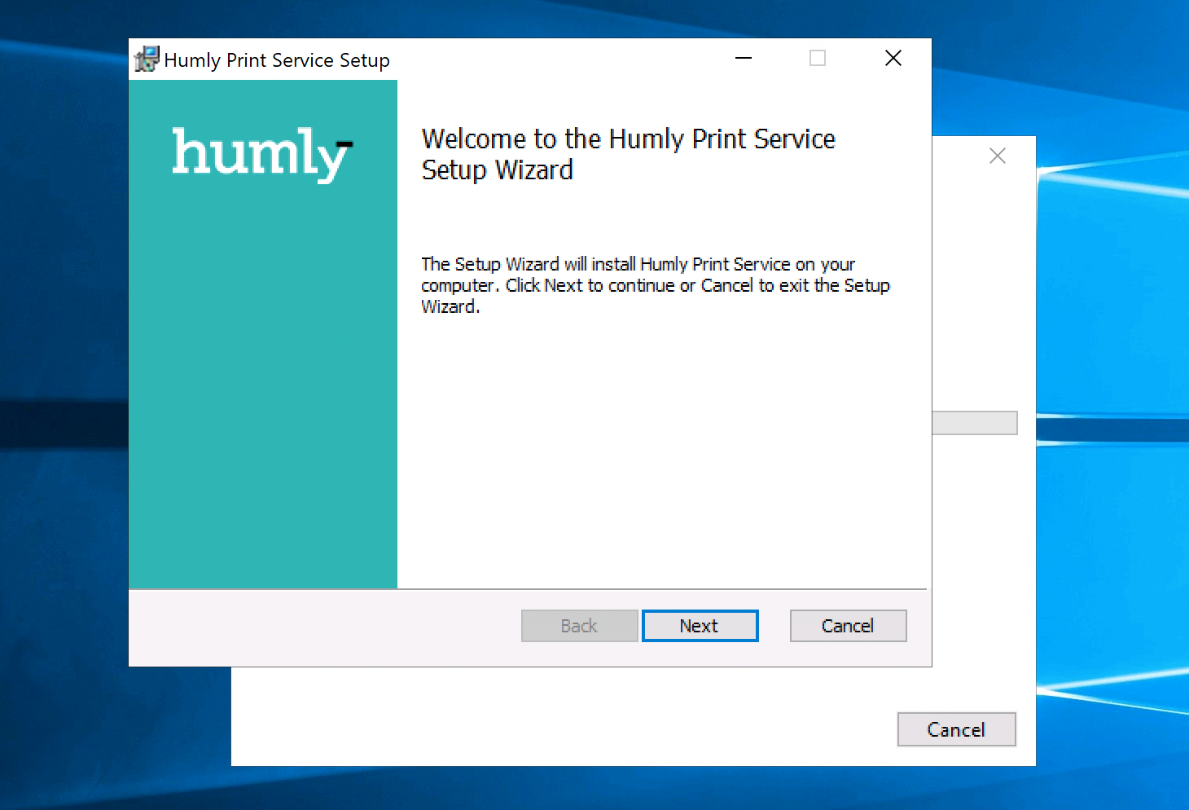1189x810 pixels.
Task: Close the background window behind the wizard
Action: pos(998,156)
